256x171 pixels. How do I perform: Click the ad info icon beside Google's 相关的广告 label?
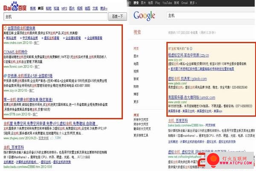(x=191, y=49)
